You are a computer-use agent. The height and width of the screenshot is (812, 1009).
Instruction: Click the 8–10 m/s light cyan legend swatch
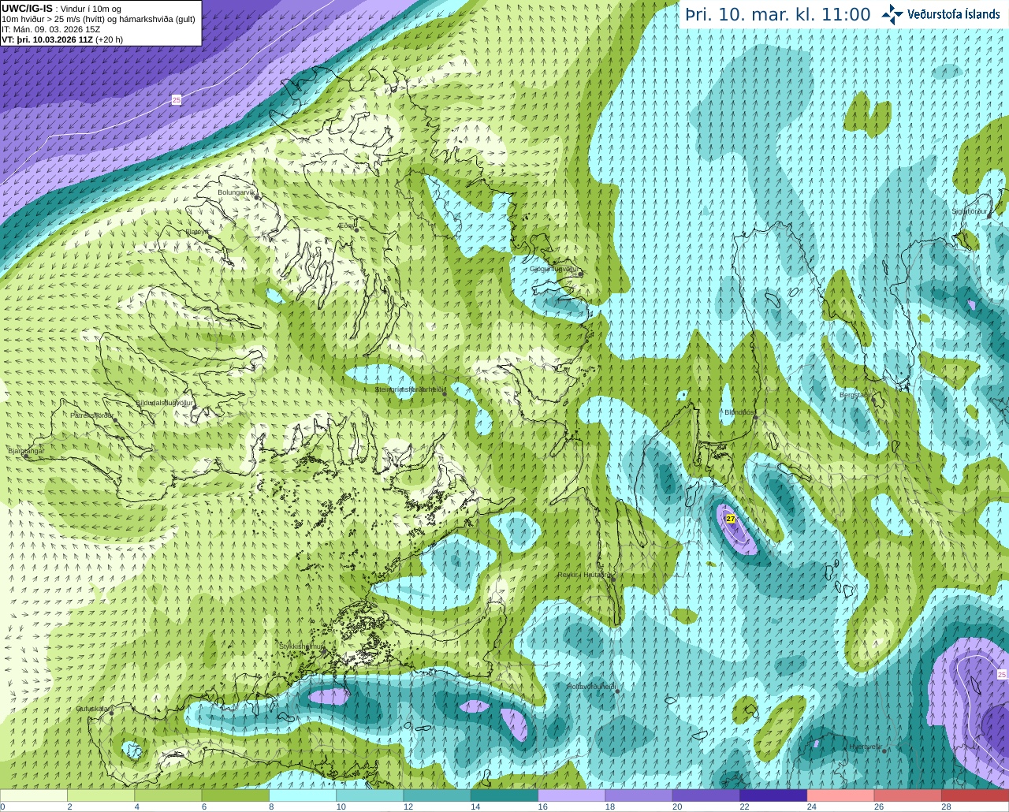pos(303,795)
